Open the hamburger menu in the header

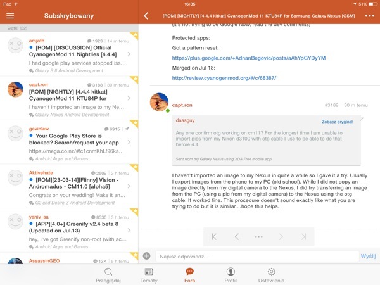click(x=10, y=16)
